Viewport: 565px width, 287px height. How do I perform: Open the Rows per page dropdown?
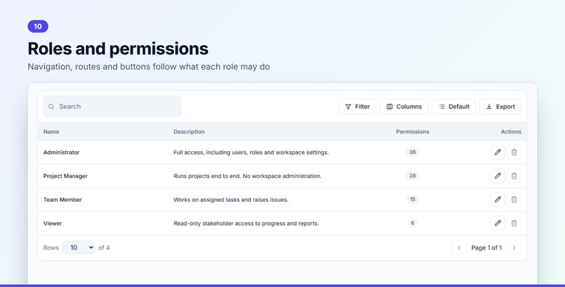pyautogui.click(x=78, y=248)
